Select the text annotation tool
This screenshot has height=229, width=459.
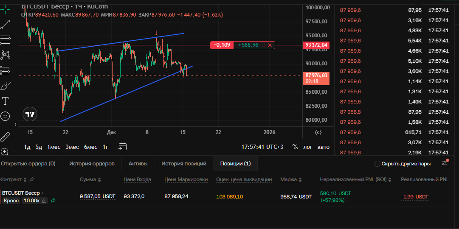pos(5,101)
